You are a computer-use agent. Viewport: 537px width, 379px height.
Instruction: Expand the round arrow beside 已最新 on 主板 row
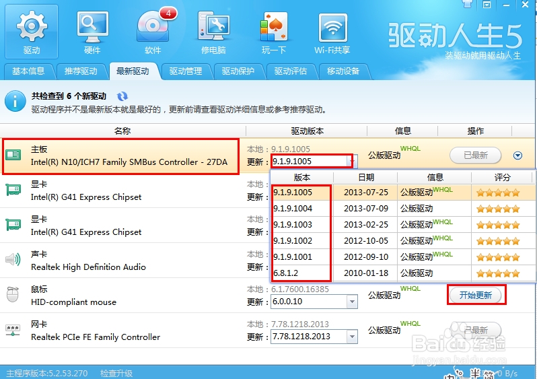click(517, 156)
